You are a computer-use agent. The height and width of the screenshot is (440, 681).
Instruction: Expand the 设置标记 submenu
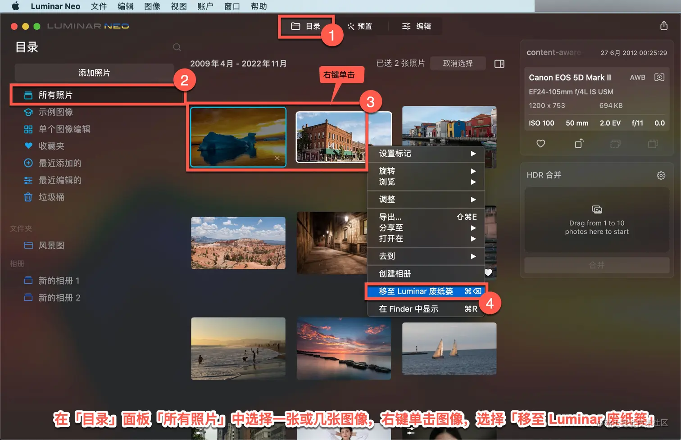coord(426,154)
